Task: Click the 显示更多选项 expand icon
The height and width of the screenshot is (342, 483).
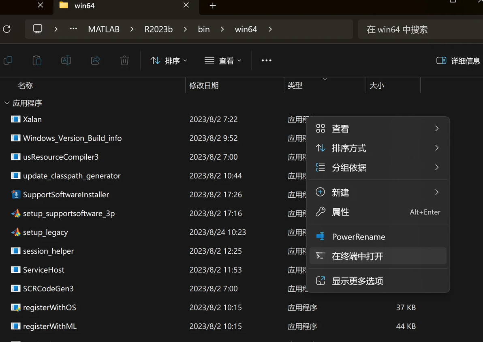Action: [x=321, y=281]
